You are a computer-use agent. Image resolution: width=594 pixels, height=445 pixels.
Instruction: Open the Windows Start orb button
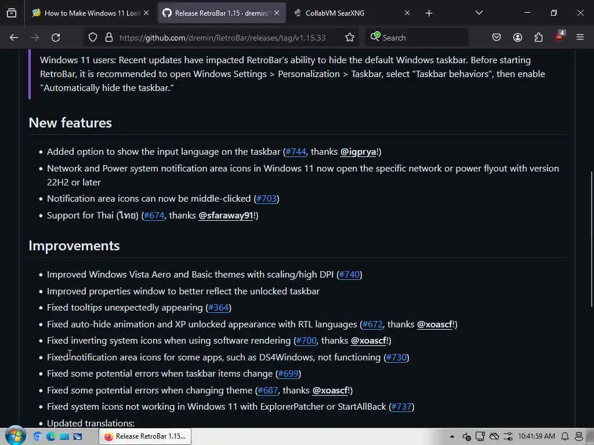point(16,436)
